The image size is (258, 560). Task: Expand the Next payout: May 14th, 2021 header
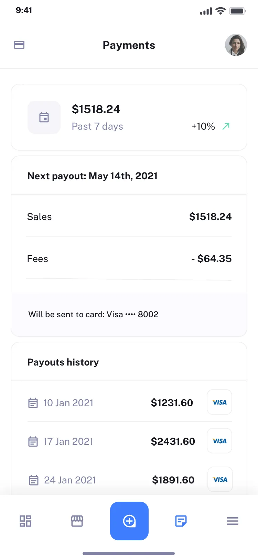92,176
